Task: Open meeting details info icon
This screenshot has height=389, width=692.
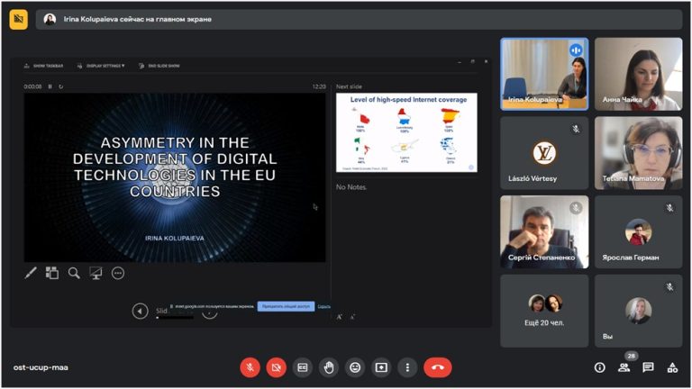Action: point(600,367)
